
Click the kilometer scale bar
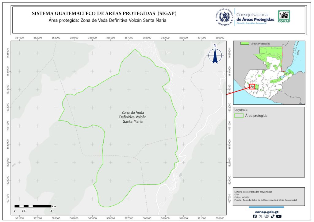[x=33, y=206]
